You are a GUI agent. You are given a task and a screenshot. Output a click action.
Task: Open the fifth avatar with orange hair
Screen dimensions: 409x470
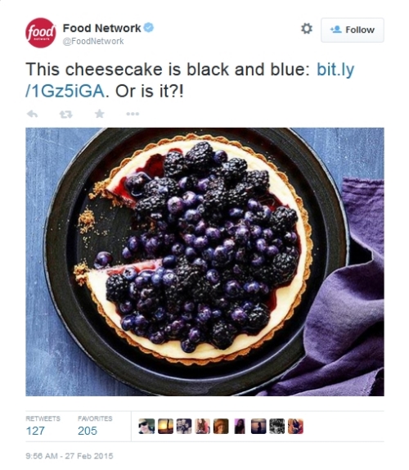(x=221, y=427)
